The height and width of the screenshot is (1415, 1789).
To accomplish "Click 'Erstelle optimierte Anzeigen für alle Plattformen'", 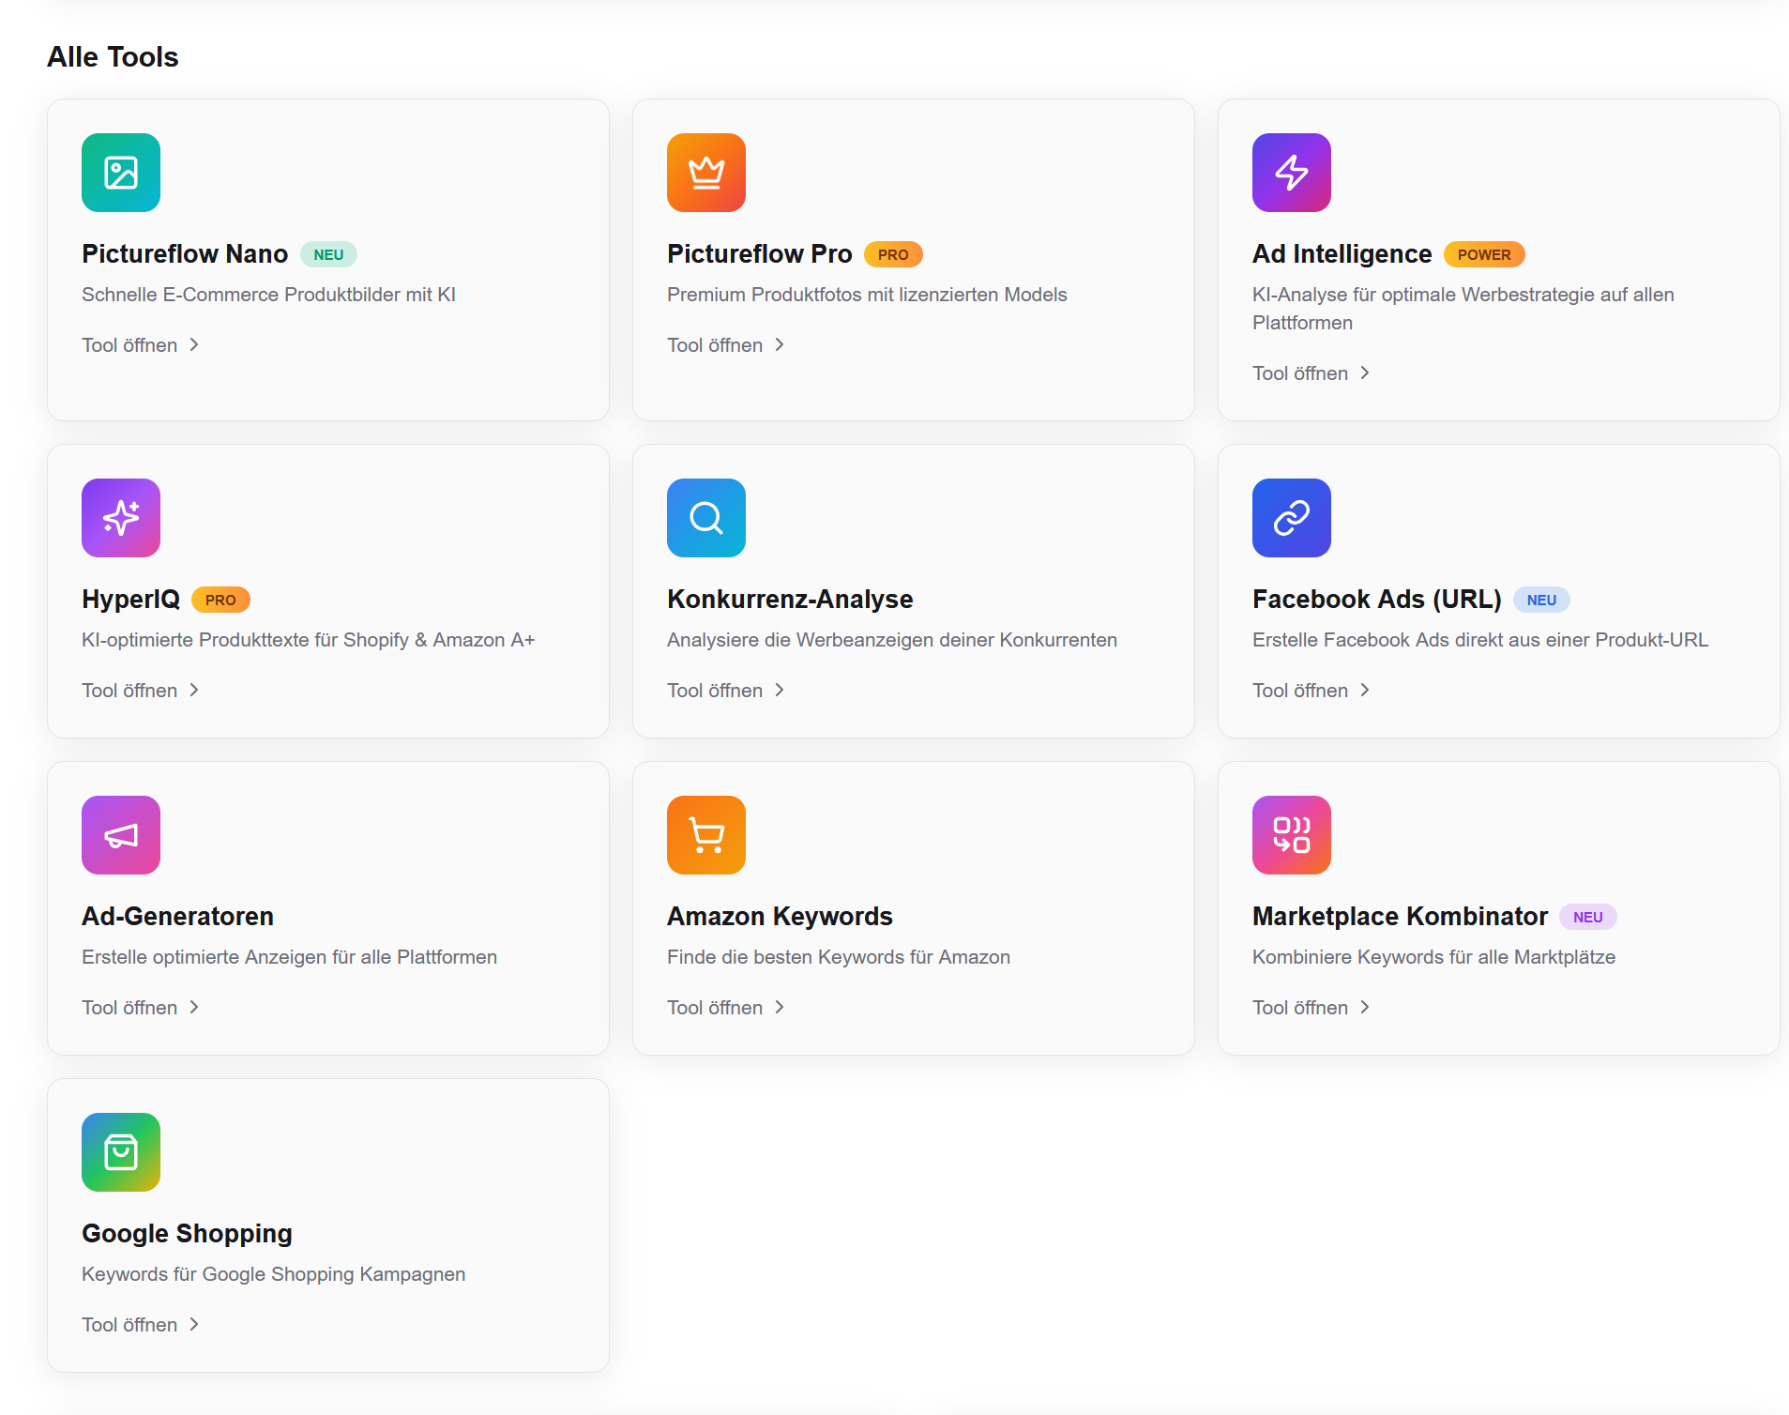I will [289, 957].
